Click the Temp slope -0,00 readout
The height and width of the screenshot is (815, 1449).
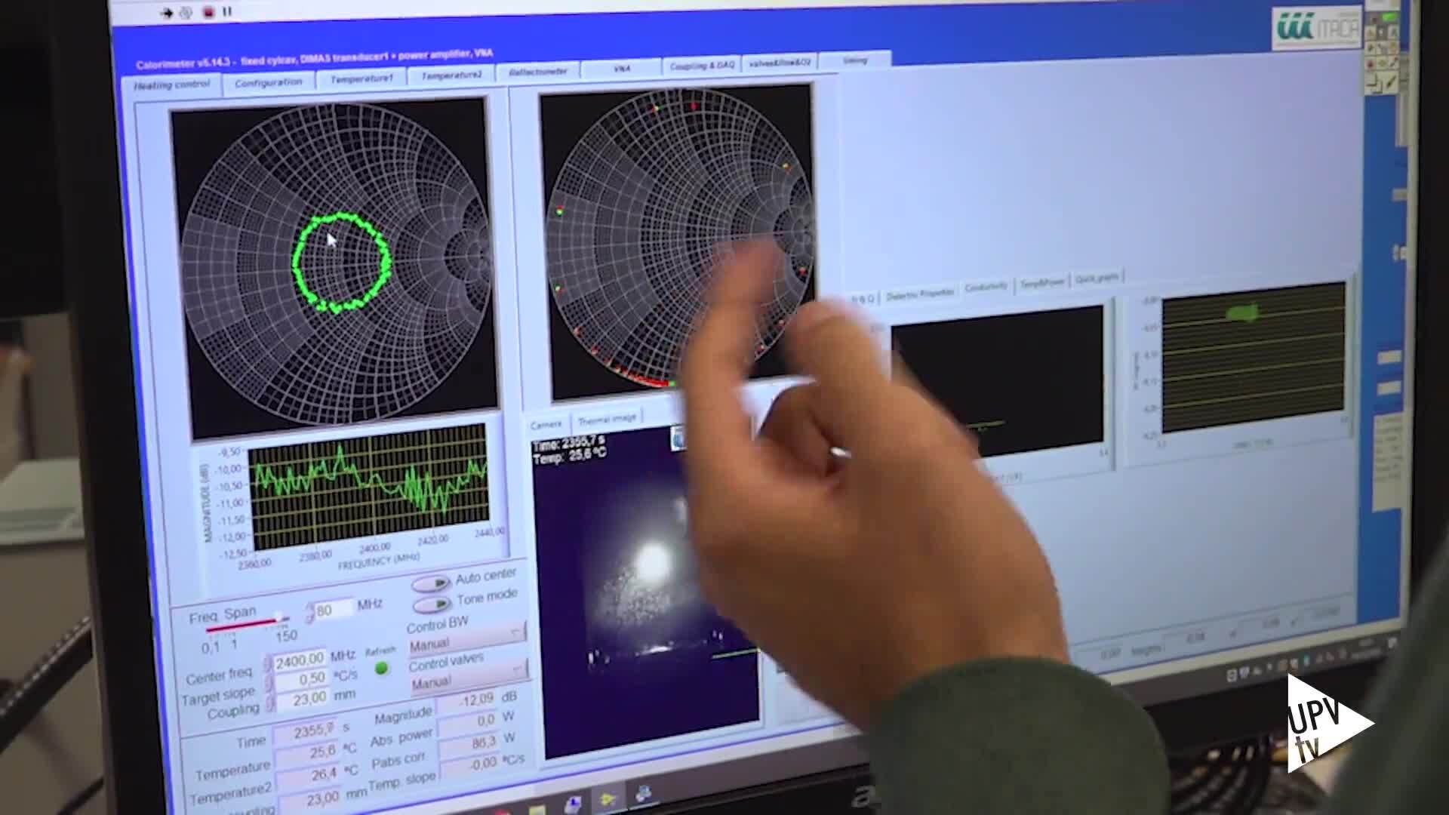point(471,764)
